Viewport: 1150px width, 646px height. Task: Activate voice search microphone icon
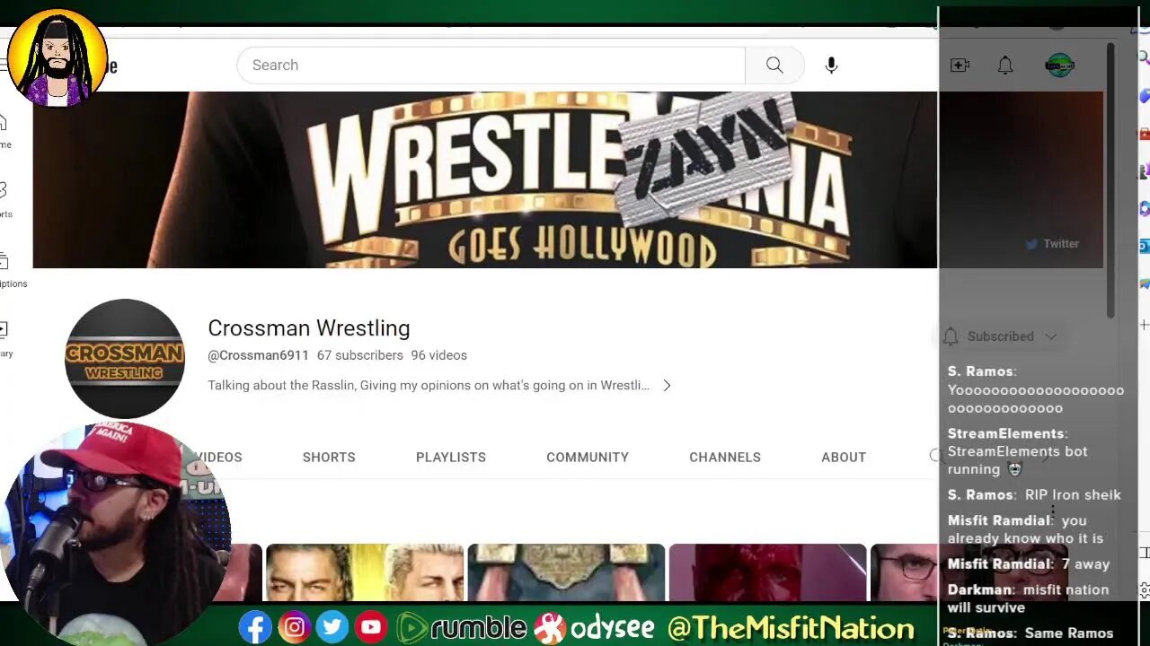click(831, 65)
